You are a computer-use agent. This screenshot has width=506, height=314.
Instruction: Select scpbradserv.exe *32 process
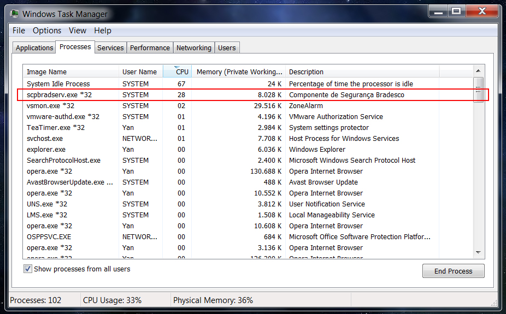click(x=248, y=95)
